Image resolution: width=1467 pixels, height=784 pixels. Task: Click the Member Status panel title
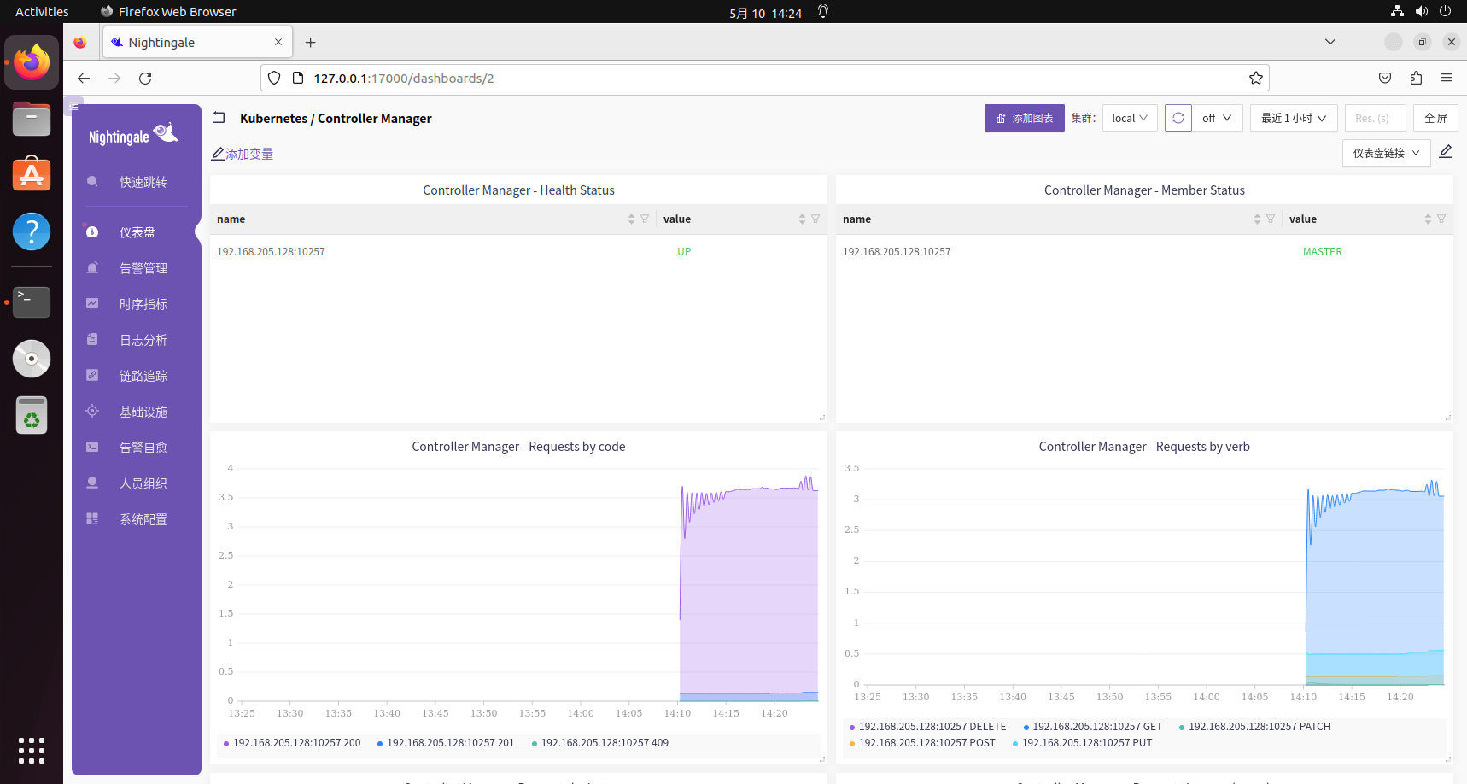pos(1144,190)
